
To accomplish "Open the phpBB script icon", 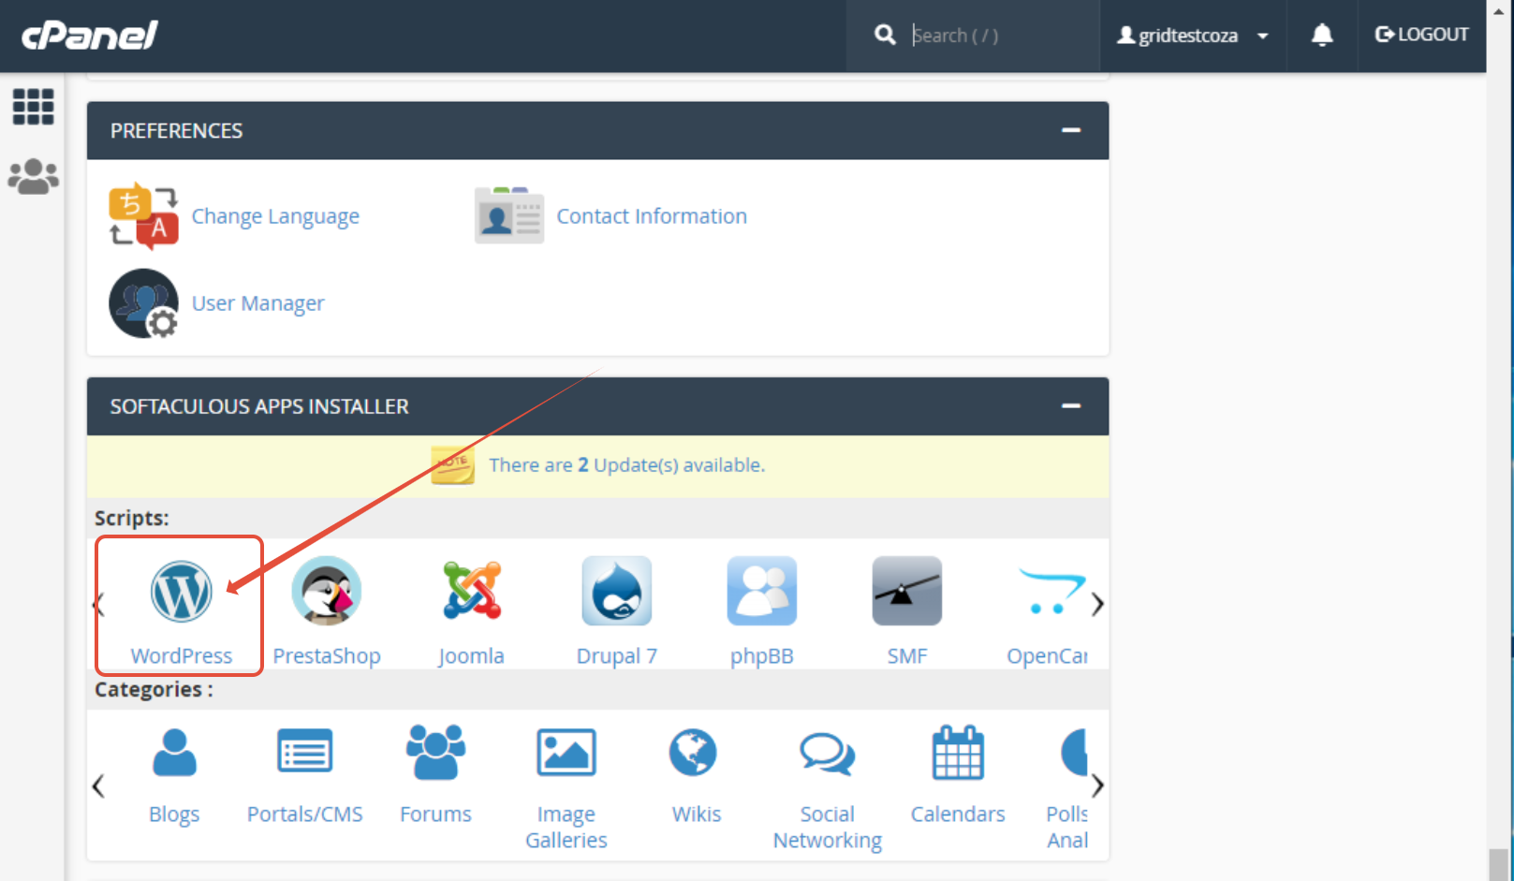I will [761, 591].
